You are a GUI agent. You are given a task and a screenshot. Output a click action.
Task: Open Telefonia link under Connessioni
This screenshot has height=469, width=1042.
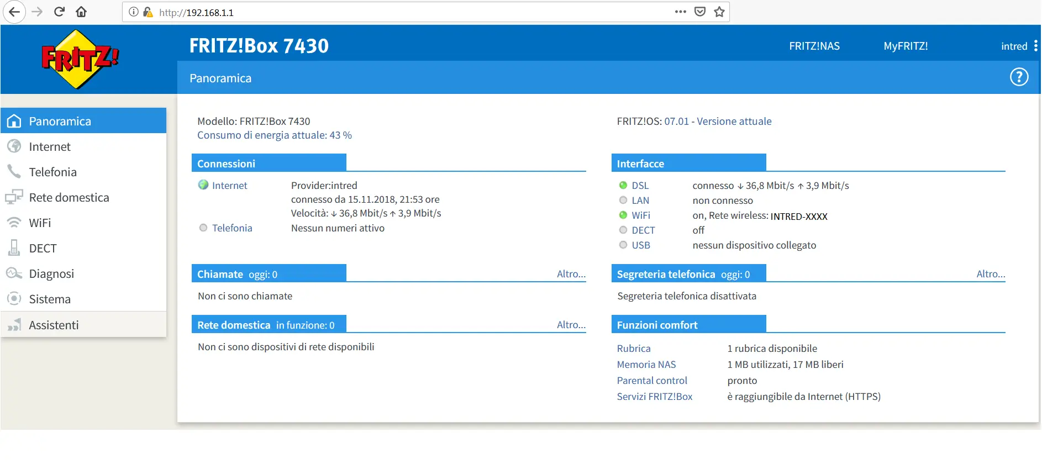pyautogui.click(x=232, y=228)
